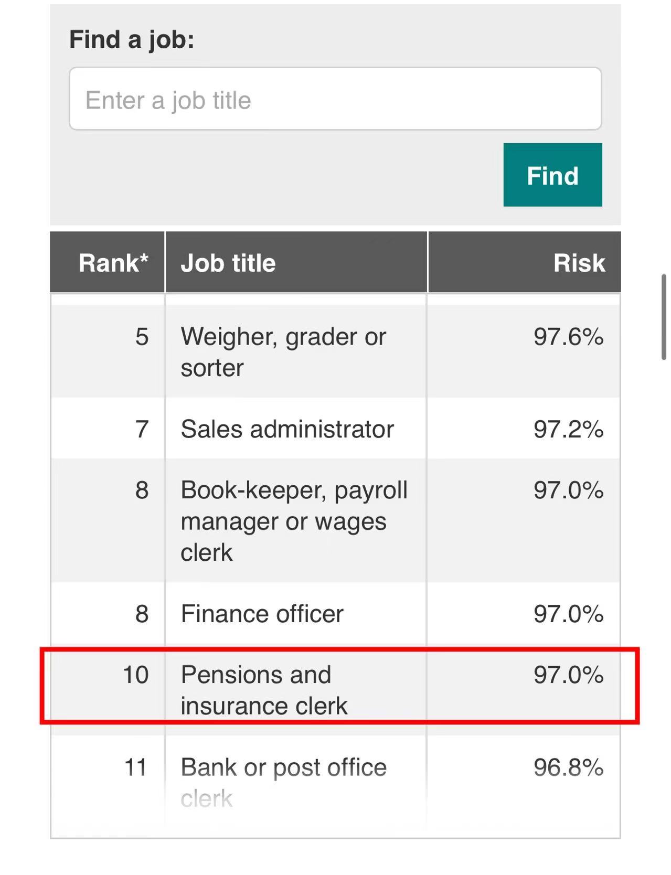Click the 97.2% risk value
The image size is (671, 875).
568,429
